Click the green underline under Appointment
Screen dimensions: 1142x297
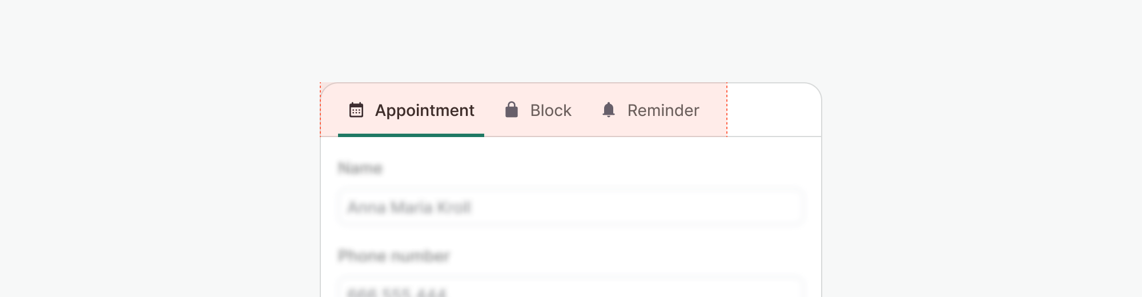click(411, 135)
